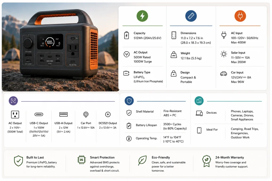Click the DC5521 Output icon
The height and width of the screenshot is (181, 272).
(x=108, y=114)
